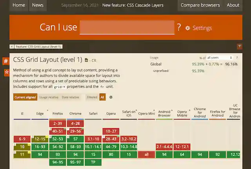The width and height of the screenshot is (251, 169).
Task: Click the Feature: CSS Grid Layout tag
Action: pyautogui.click(x=38, y=47)
